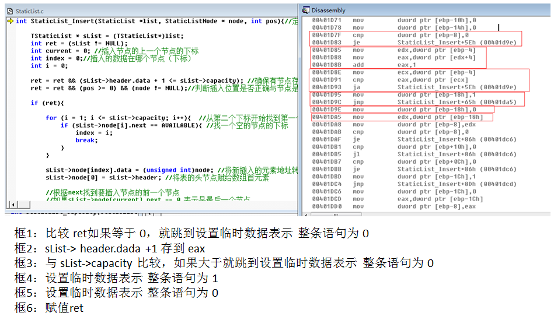Click the je instruction at 00401D83
Viewport: 554px width, 327px height.
[x=414, y=43]
